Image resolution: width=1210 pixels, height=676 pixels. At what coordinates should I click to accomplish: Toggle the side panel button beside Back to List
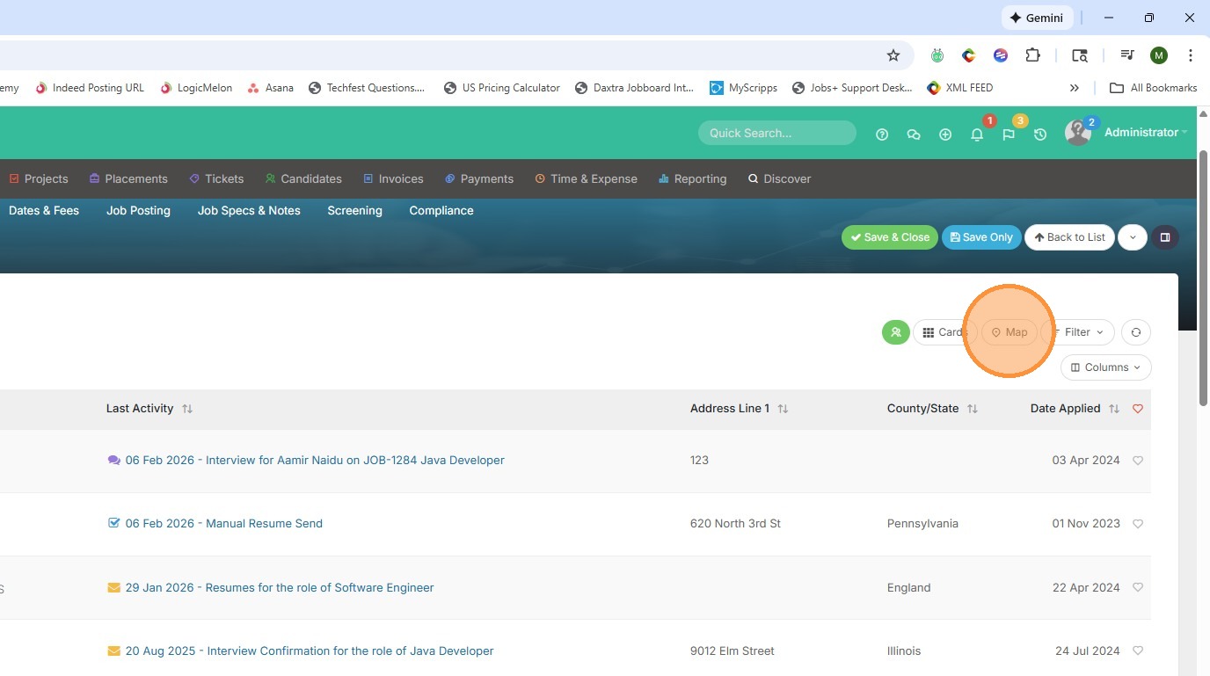pos(1165,237)
